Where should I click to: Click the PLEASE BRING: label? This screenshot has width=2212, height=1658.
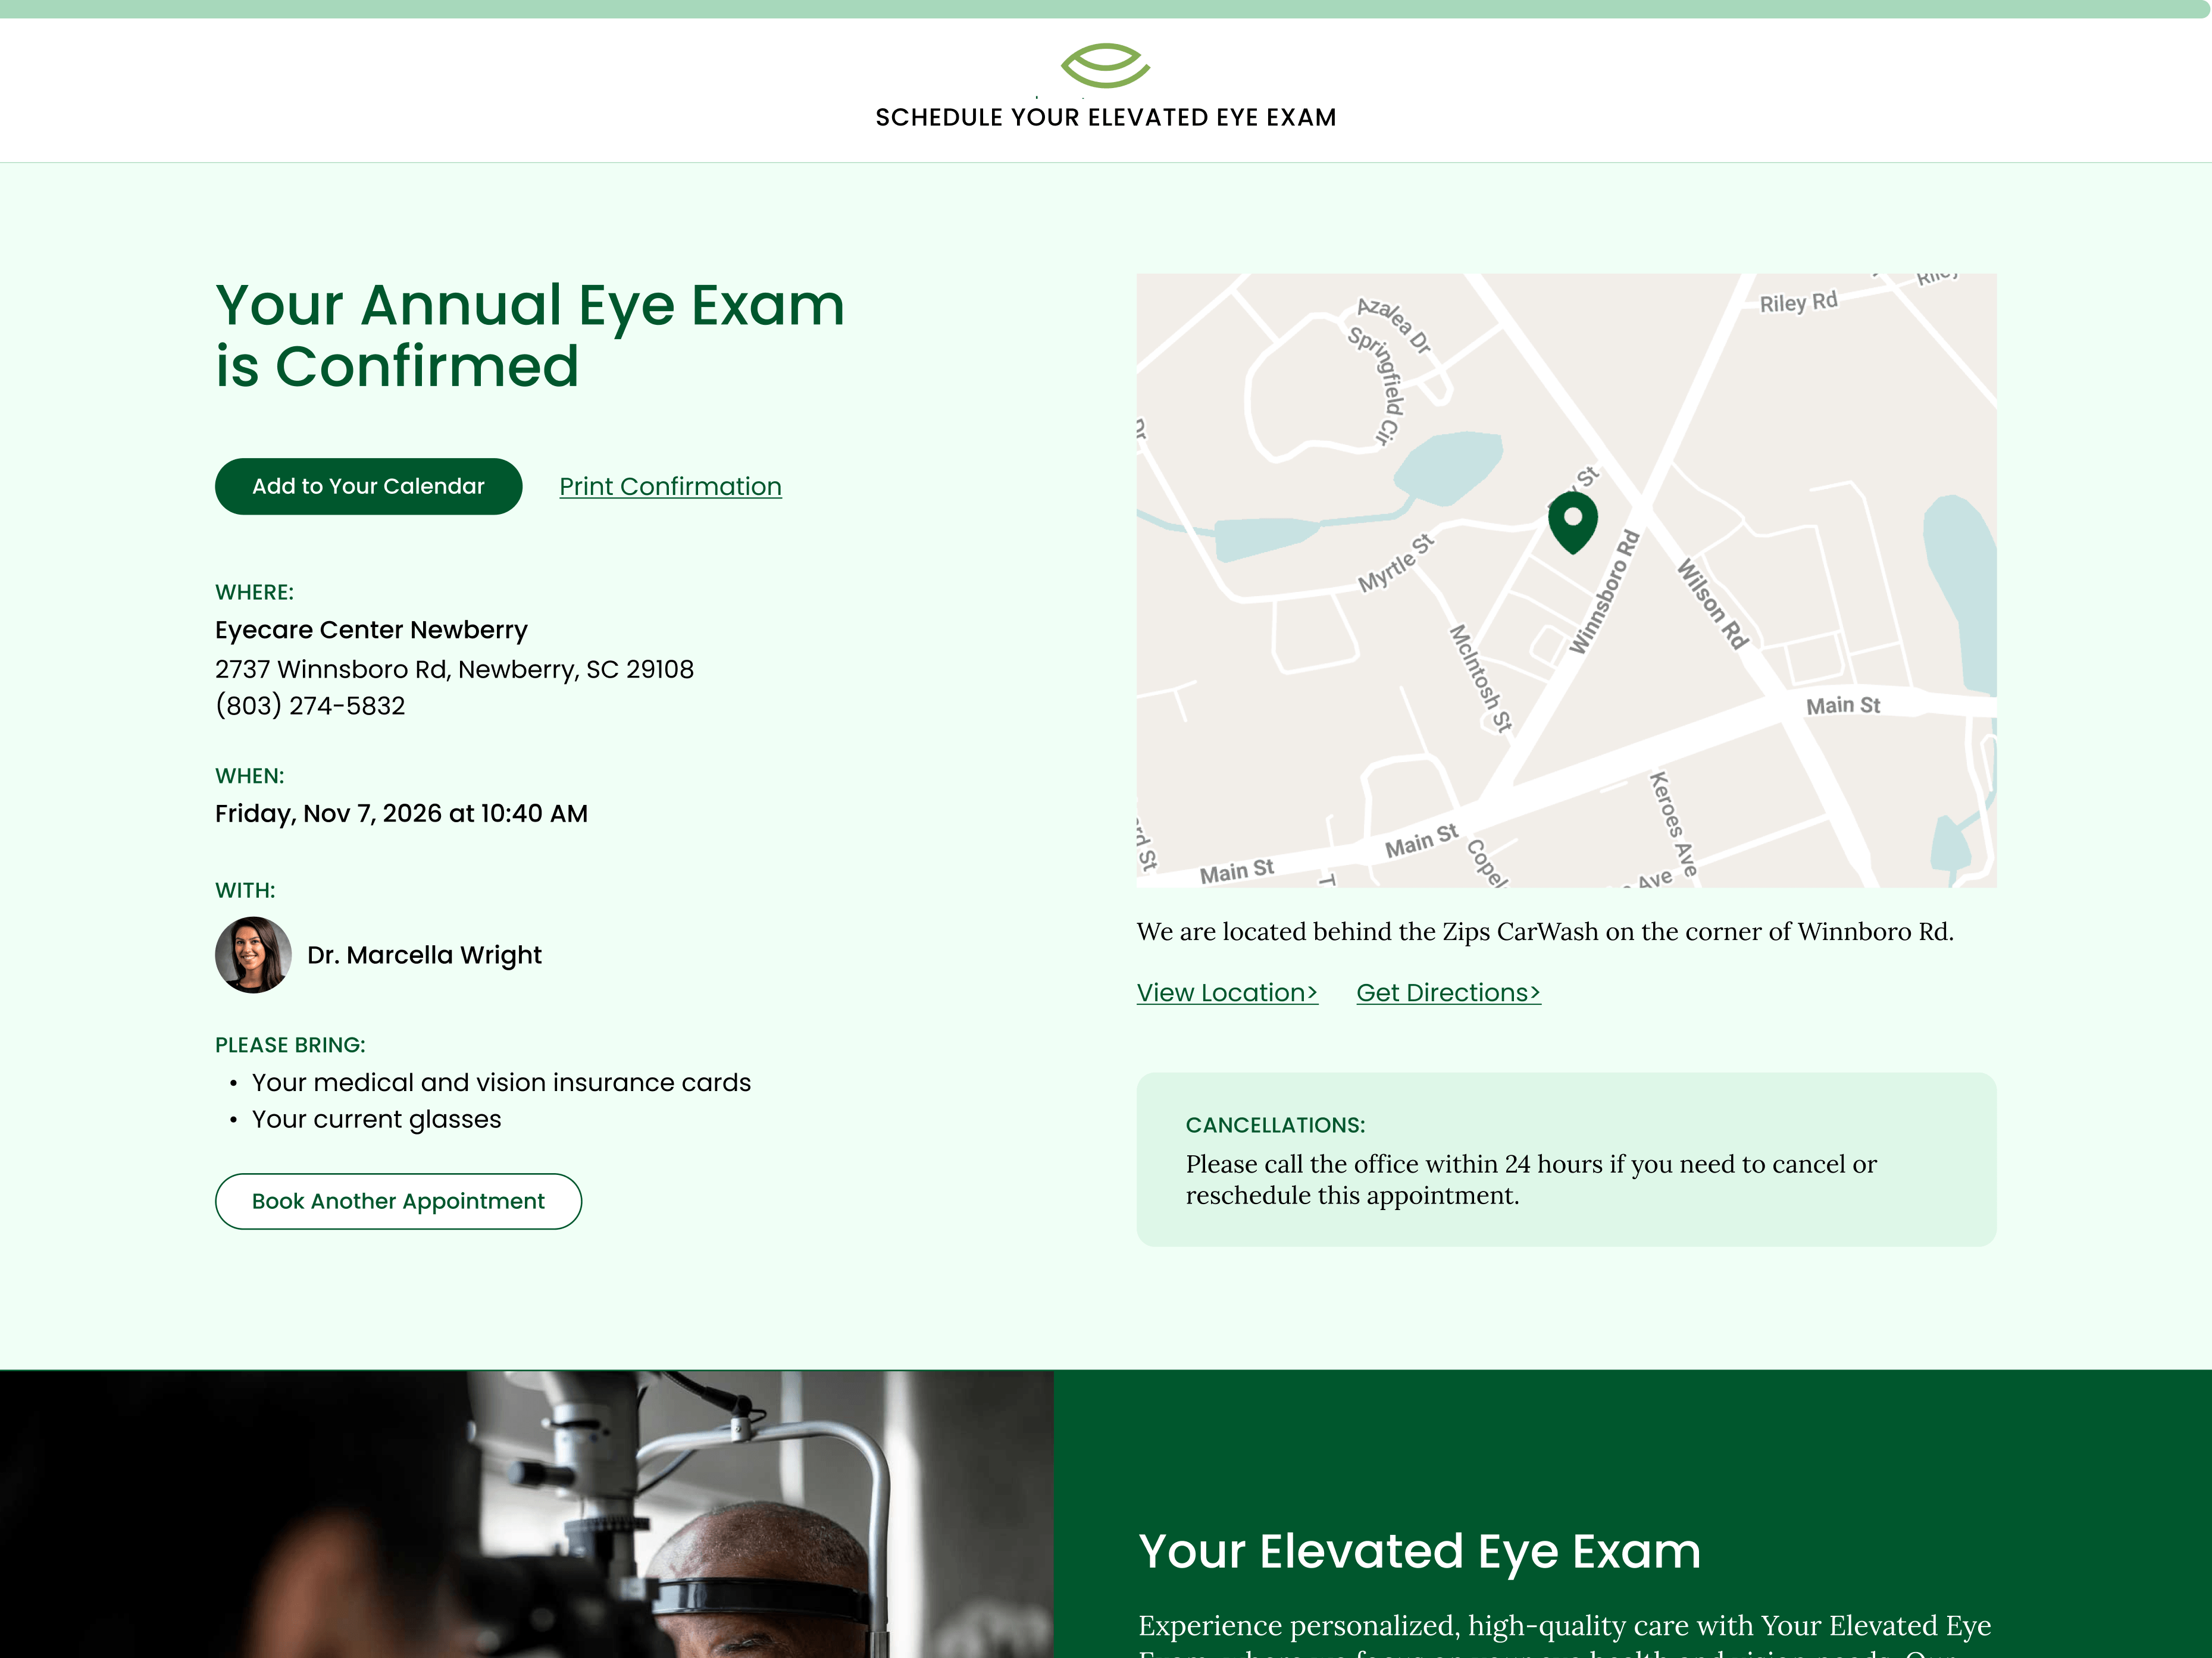[x=290, y=1045]
